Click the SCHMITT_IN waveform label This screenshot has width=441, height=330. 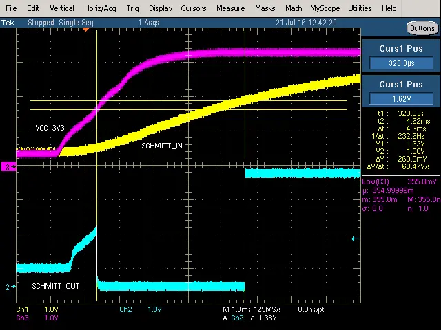[x=162, y=146]
